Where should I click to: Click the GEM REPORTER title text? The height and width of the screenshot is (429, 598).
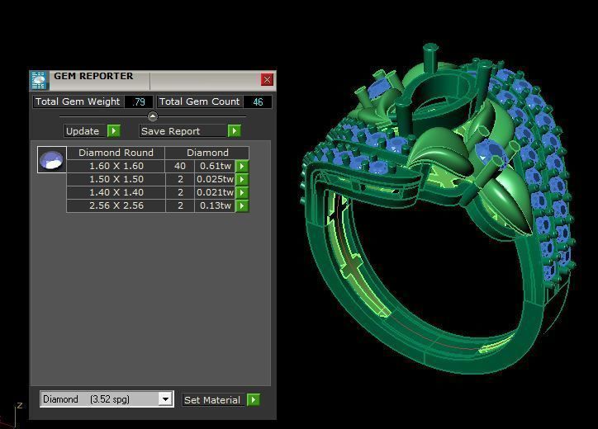click(x=93, y=76)
